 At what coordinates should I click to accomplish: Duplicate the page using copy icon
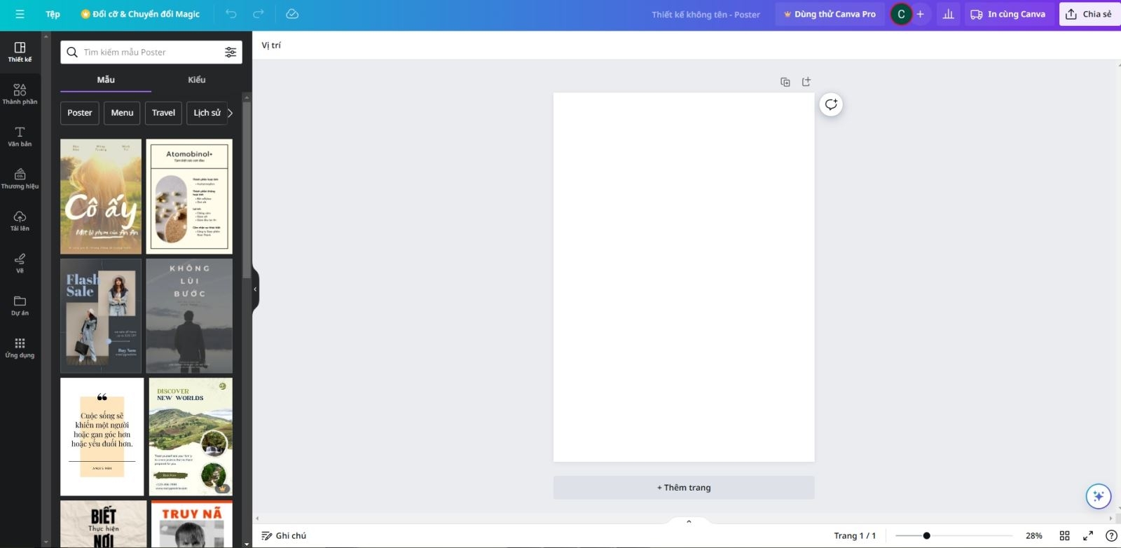coord(785,82)
